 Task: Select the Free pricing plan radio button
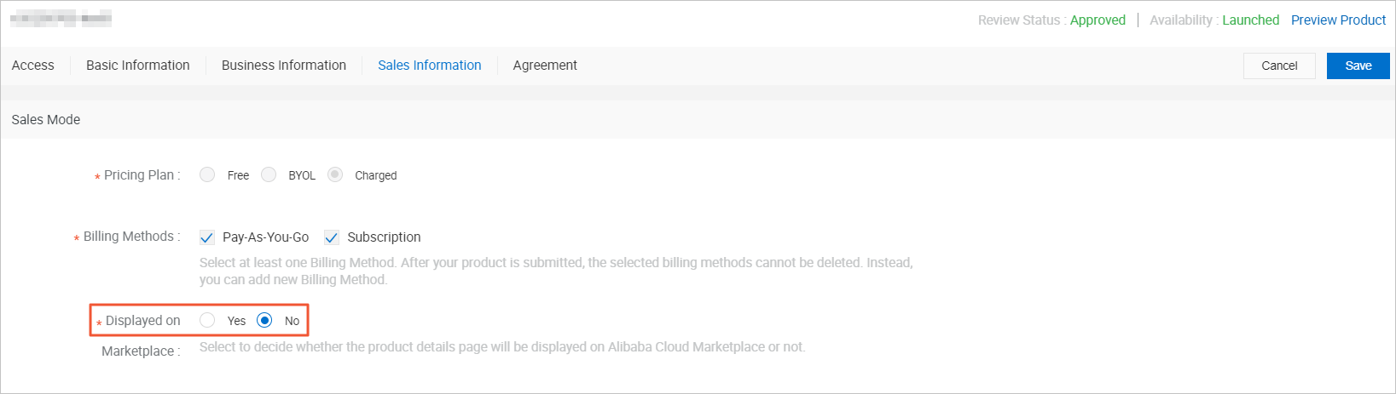click(x=207, y=174)
